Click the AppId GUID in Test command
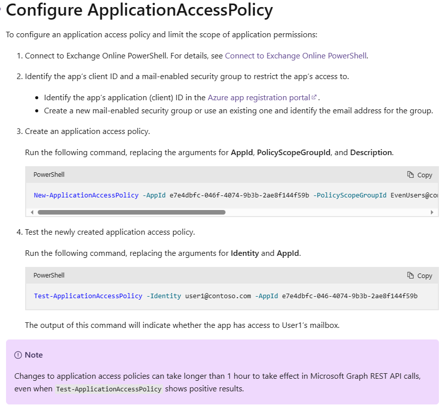 tap(350, 296)
